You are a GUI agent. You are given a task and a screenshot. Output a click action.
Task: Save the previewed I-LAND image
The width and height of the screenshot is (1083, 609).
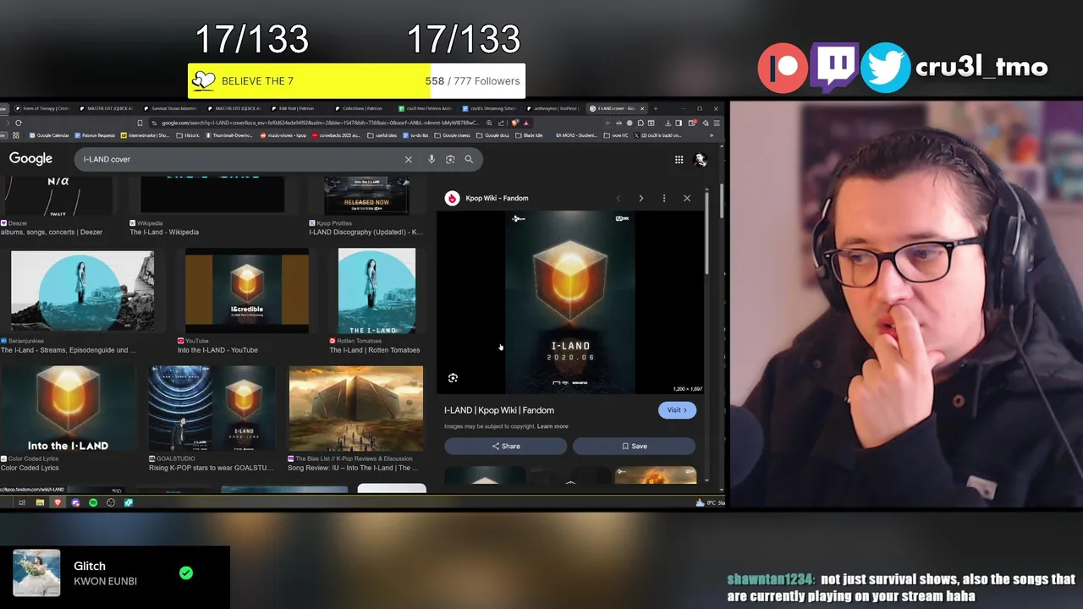coord(635,446)
